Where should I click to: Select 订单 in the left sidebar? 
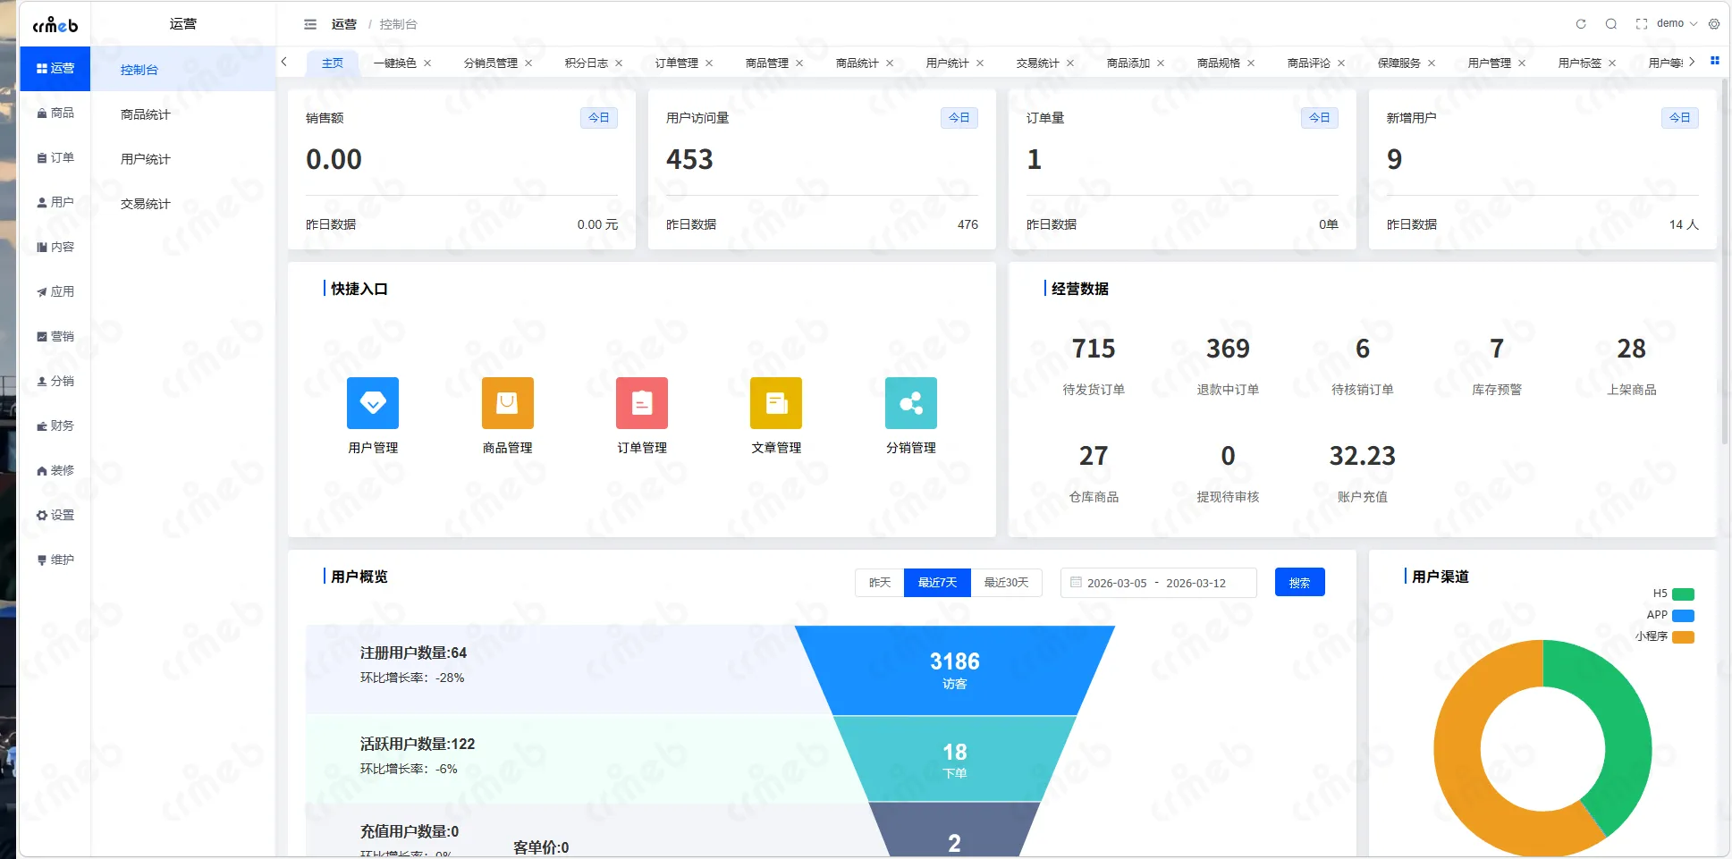[x=55, y=157]
